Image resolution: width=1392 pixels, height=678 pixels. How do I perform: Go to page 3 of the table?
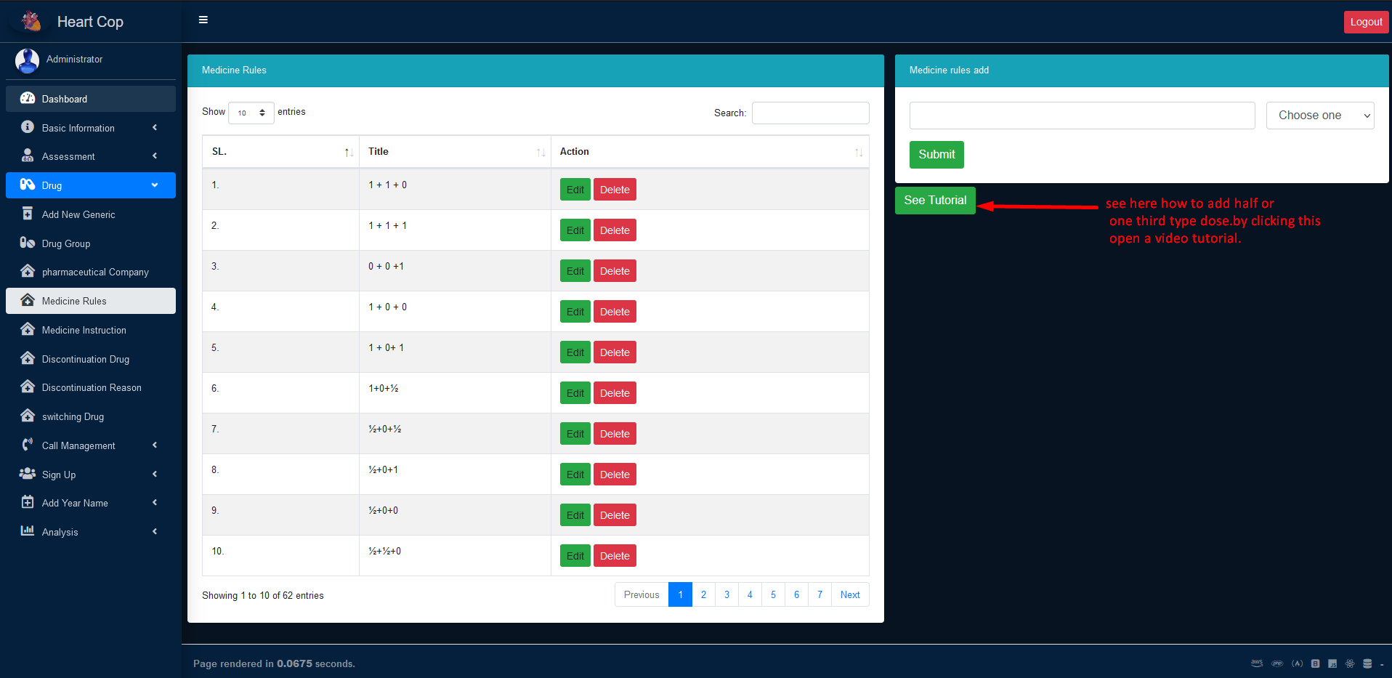click(x=727, y=594)
